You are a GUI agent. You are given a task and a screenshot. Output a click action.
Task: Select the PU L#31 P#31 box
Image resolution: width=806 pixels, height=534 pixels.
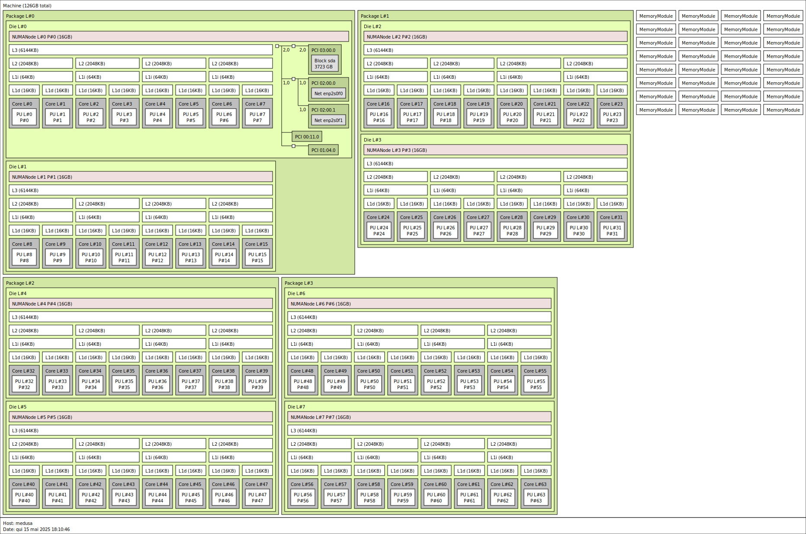(x=612, y=231)
